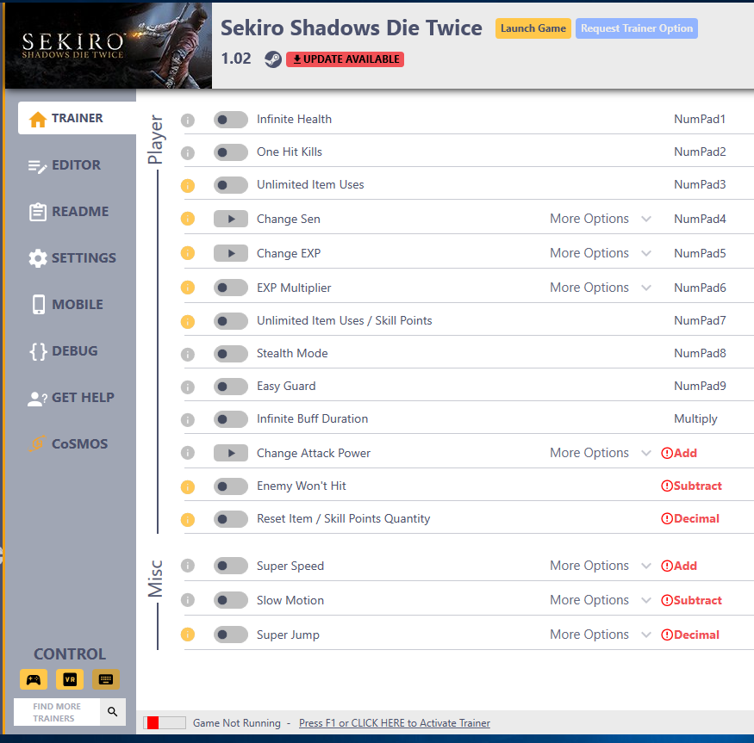Viewport: 754px width, 743px height.
Task: Turn on Stealth Mode
Action: pyautogui.click(x=231, y=354)
